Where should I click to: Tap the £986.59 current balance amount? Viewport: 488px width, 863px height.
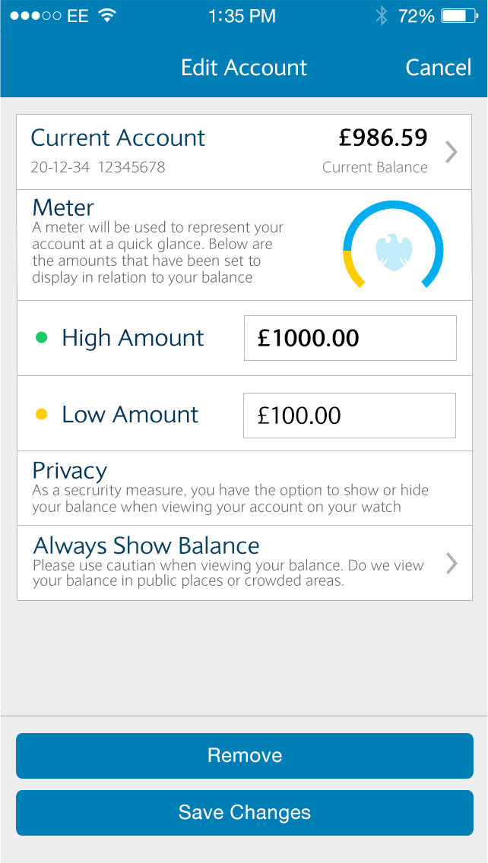click(383, 138)
